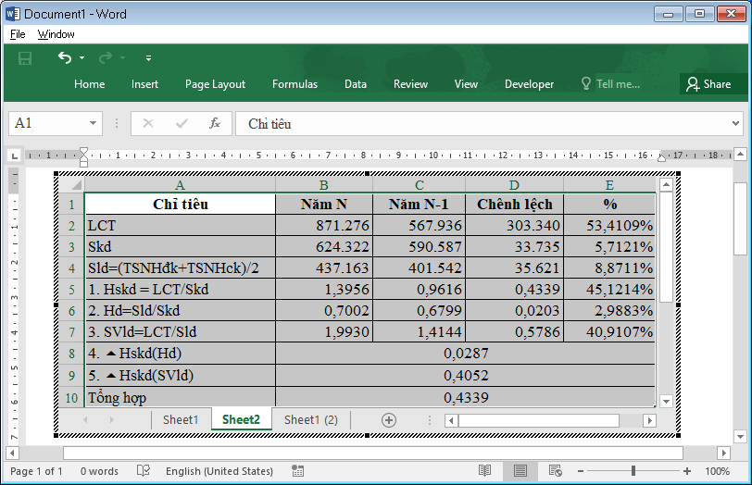Screen dimensions: 752x485
Task: Click the Share person icon button
Action: (708, 84)
